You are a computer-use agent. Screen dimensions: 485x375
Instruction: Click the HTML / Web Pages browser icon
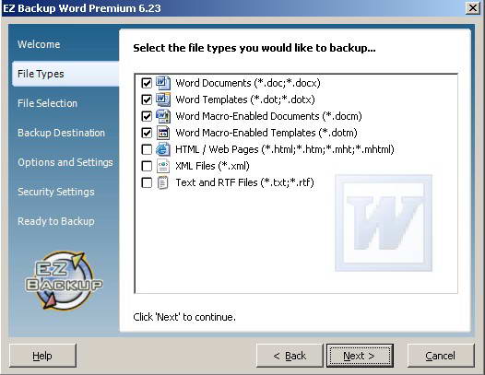click(x=162, y=149)
